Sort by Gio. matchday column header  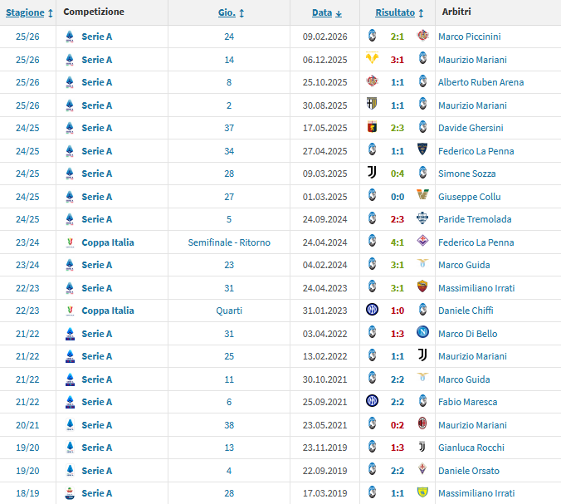[227, 13]
